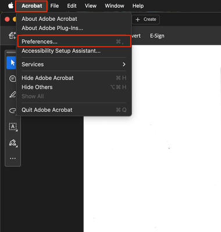
Task: Select the arrow selection tool
Action: pos(11,63)
